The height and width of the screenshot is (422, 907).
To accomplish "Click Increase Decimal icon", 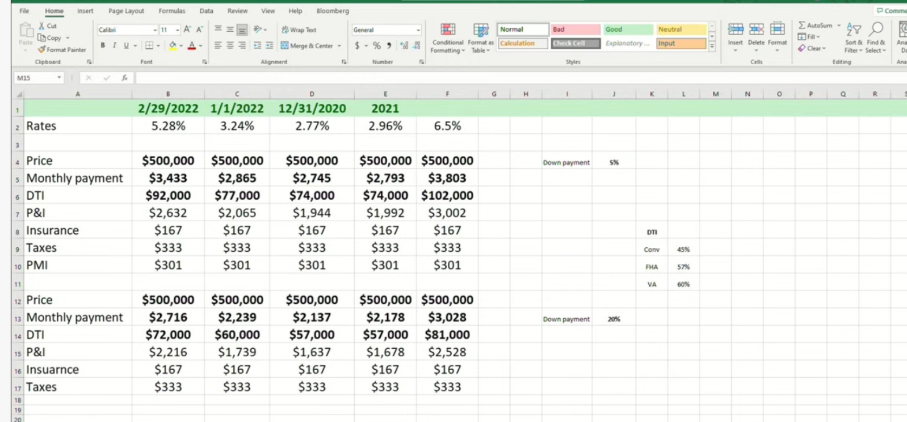I will (404, 45).
